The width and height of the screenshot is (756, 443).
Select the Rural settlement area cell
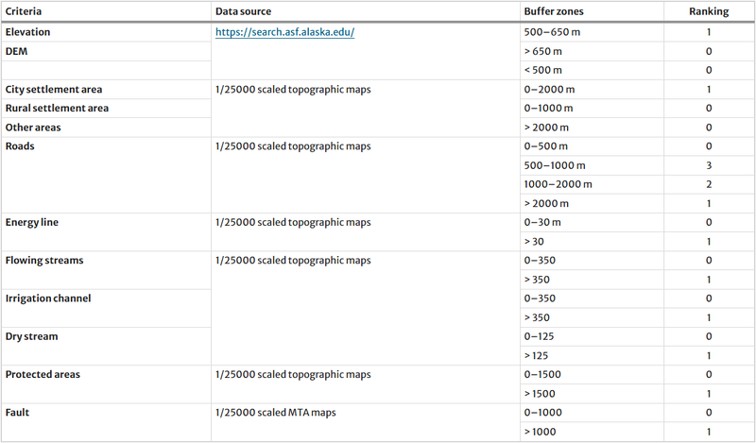click(x=56, y=108)
